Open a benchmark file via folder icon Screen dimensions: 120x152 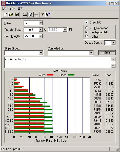[11, 15]
